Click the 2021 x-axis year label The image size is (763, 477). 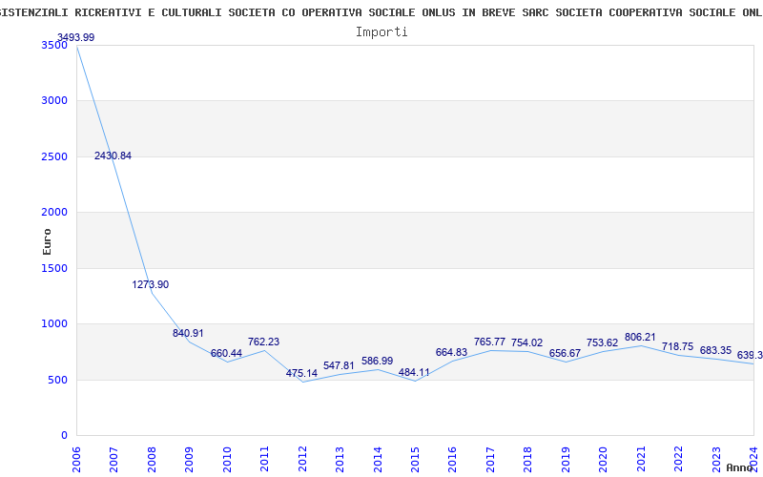tap(641, 460)
